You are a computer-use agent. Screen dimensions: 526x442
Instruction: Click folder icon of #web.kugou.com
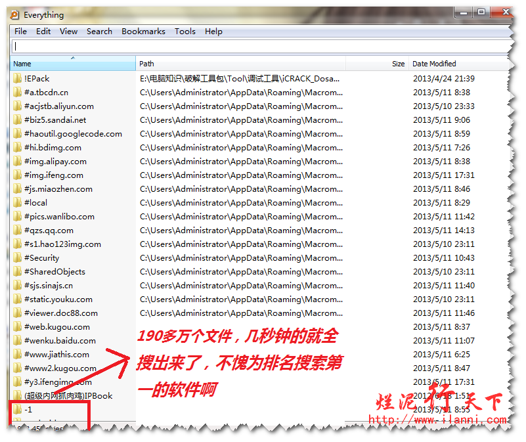18,326
